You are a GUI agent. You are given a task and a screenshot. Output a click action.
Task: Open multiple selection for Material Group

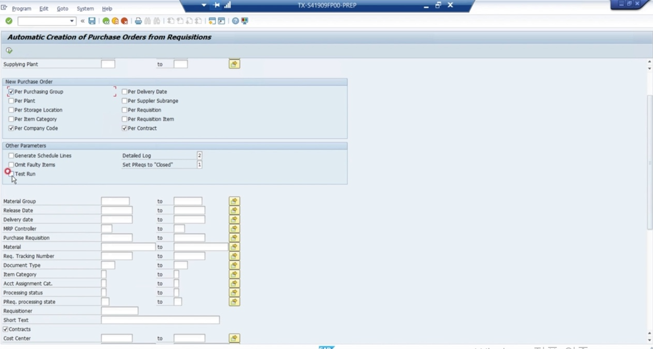[x=234, y=201]
